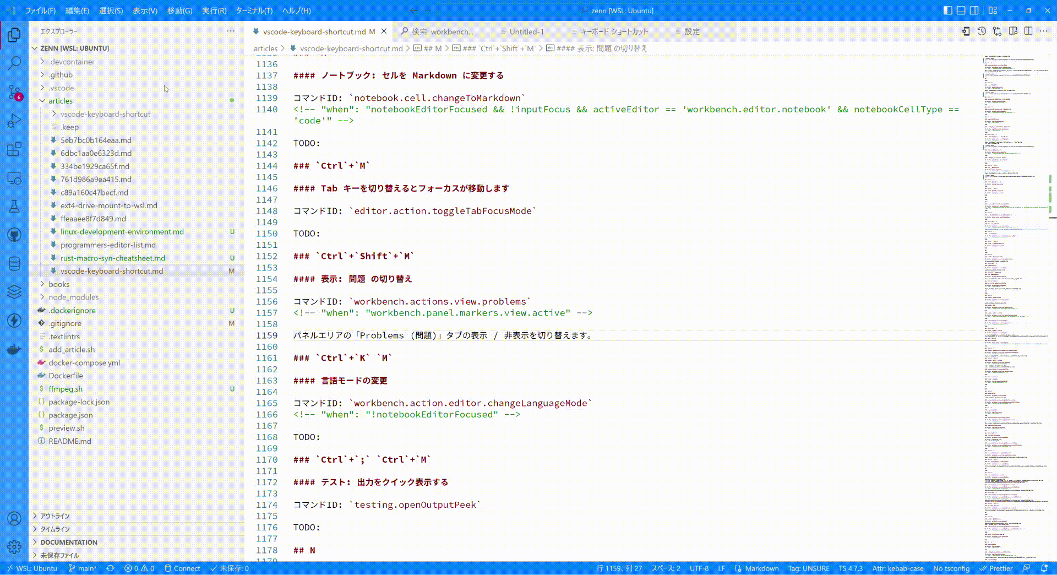1057x575 pixels.
Task: Click the WSL: Ubuntu remote indicator
Action: (x=31, y=568)
